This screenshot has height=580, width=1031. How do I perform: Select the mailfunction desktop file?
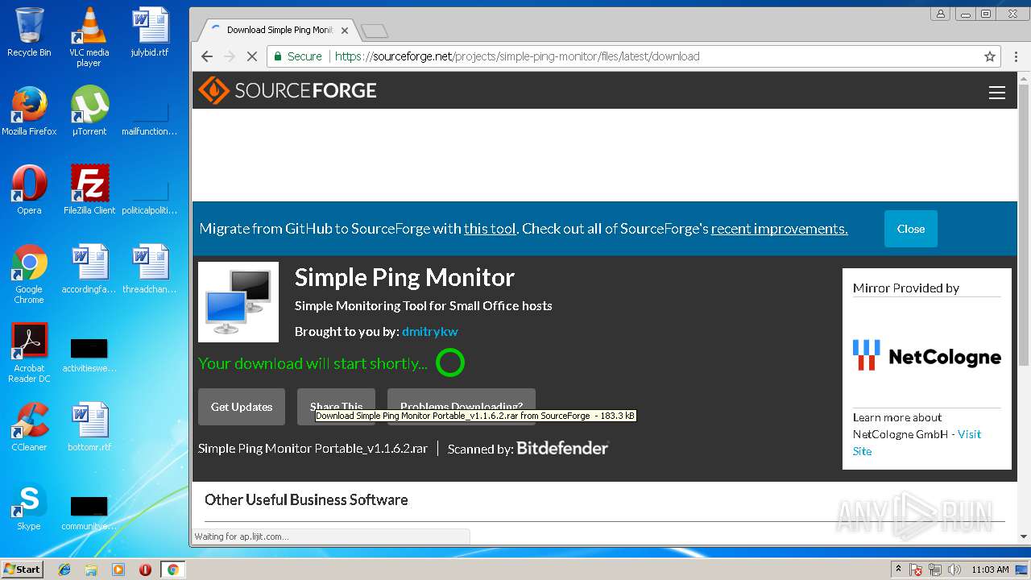[x=150, y=118]
